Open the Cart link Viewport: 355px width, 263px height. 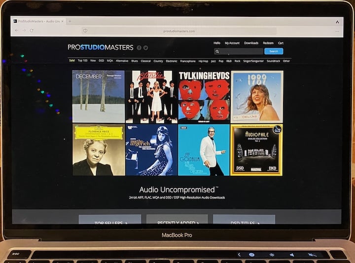point(281,43)
